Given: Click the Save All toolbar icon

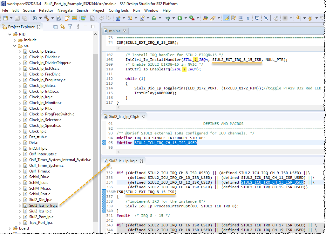Looking at the screenshot, I should (24, 18).
